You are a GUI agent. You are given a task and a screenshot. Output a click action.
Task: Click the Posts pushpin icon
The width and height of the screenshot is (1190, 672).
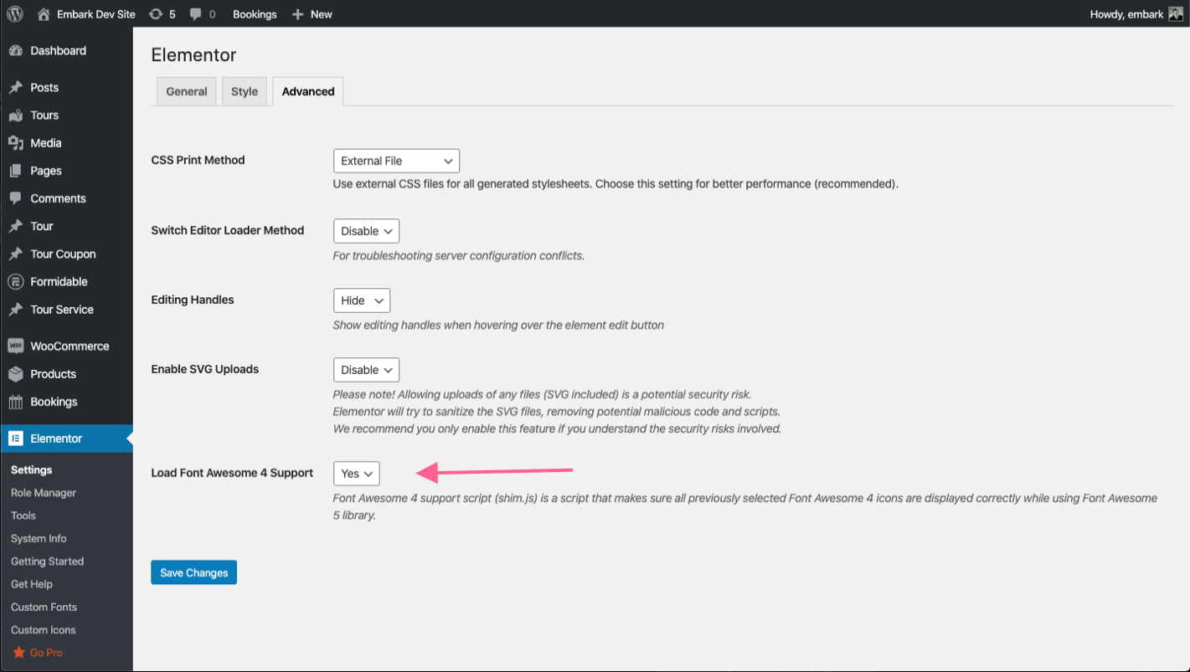(16, 88)
